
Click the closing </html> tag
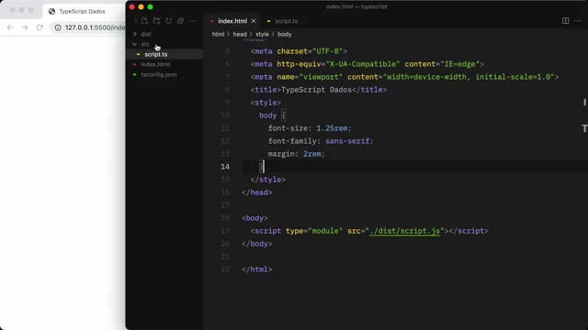(x=257, y=269)
